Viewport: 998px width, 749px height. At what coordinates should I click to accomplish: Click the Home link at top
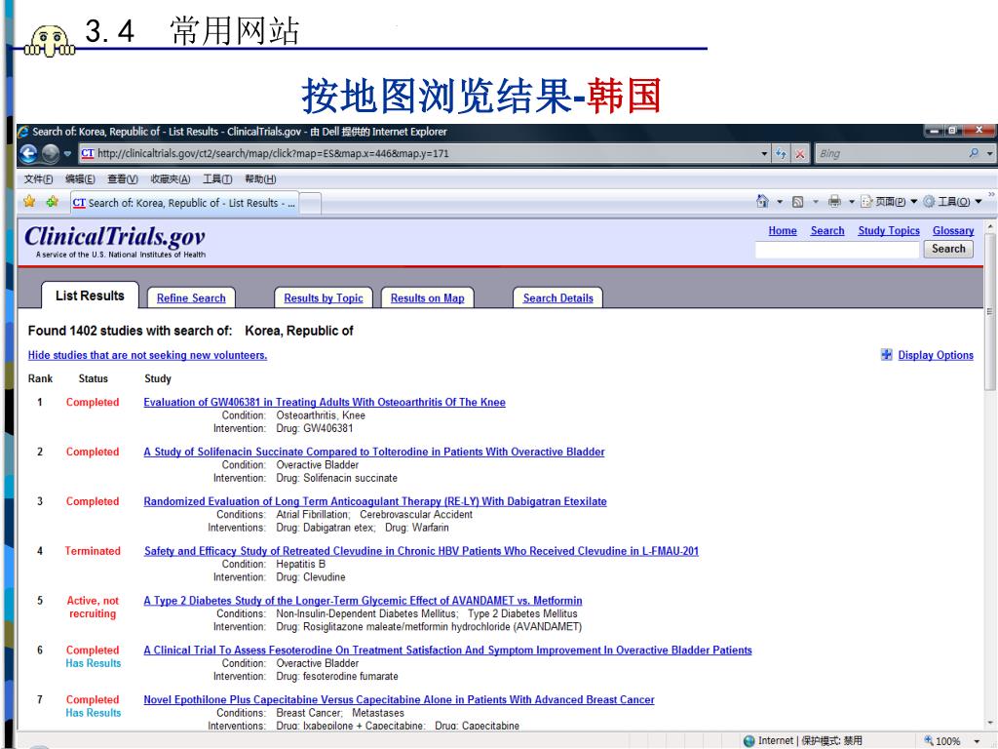[783, 230]
